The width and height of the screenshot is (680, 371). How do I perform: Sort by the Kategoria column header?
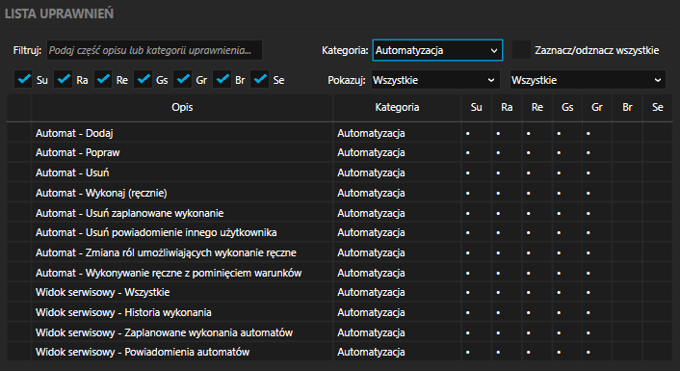pyautogui.click(x=397, y=108)
